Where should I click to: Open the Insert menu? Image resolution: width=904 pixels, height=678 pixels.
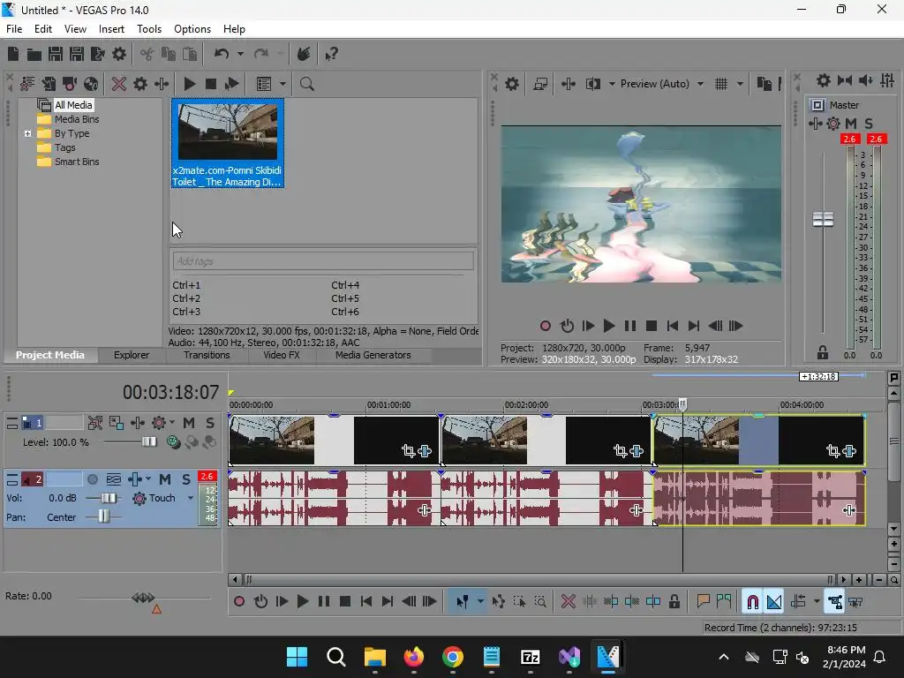111,29
